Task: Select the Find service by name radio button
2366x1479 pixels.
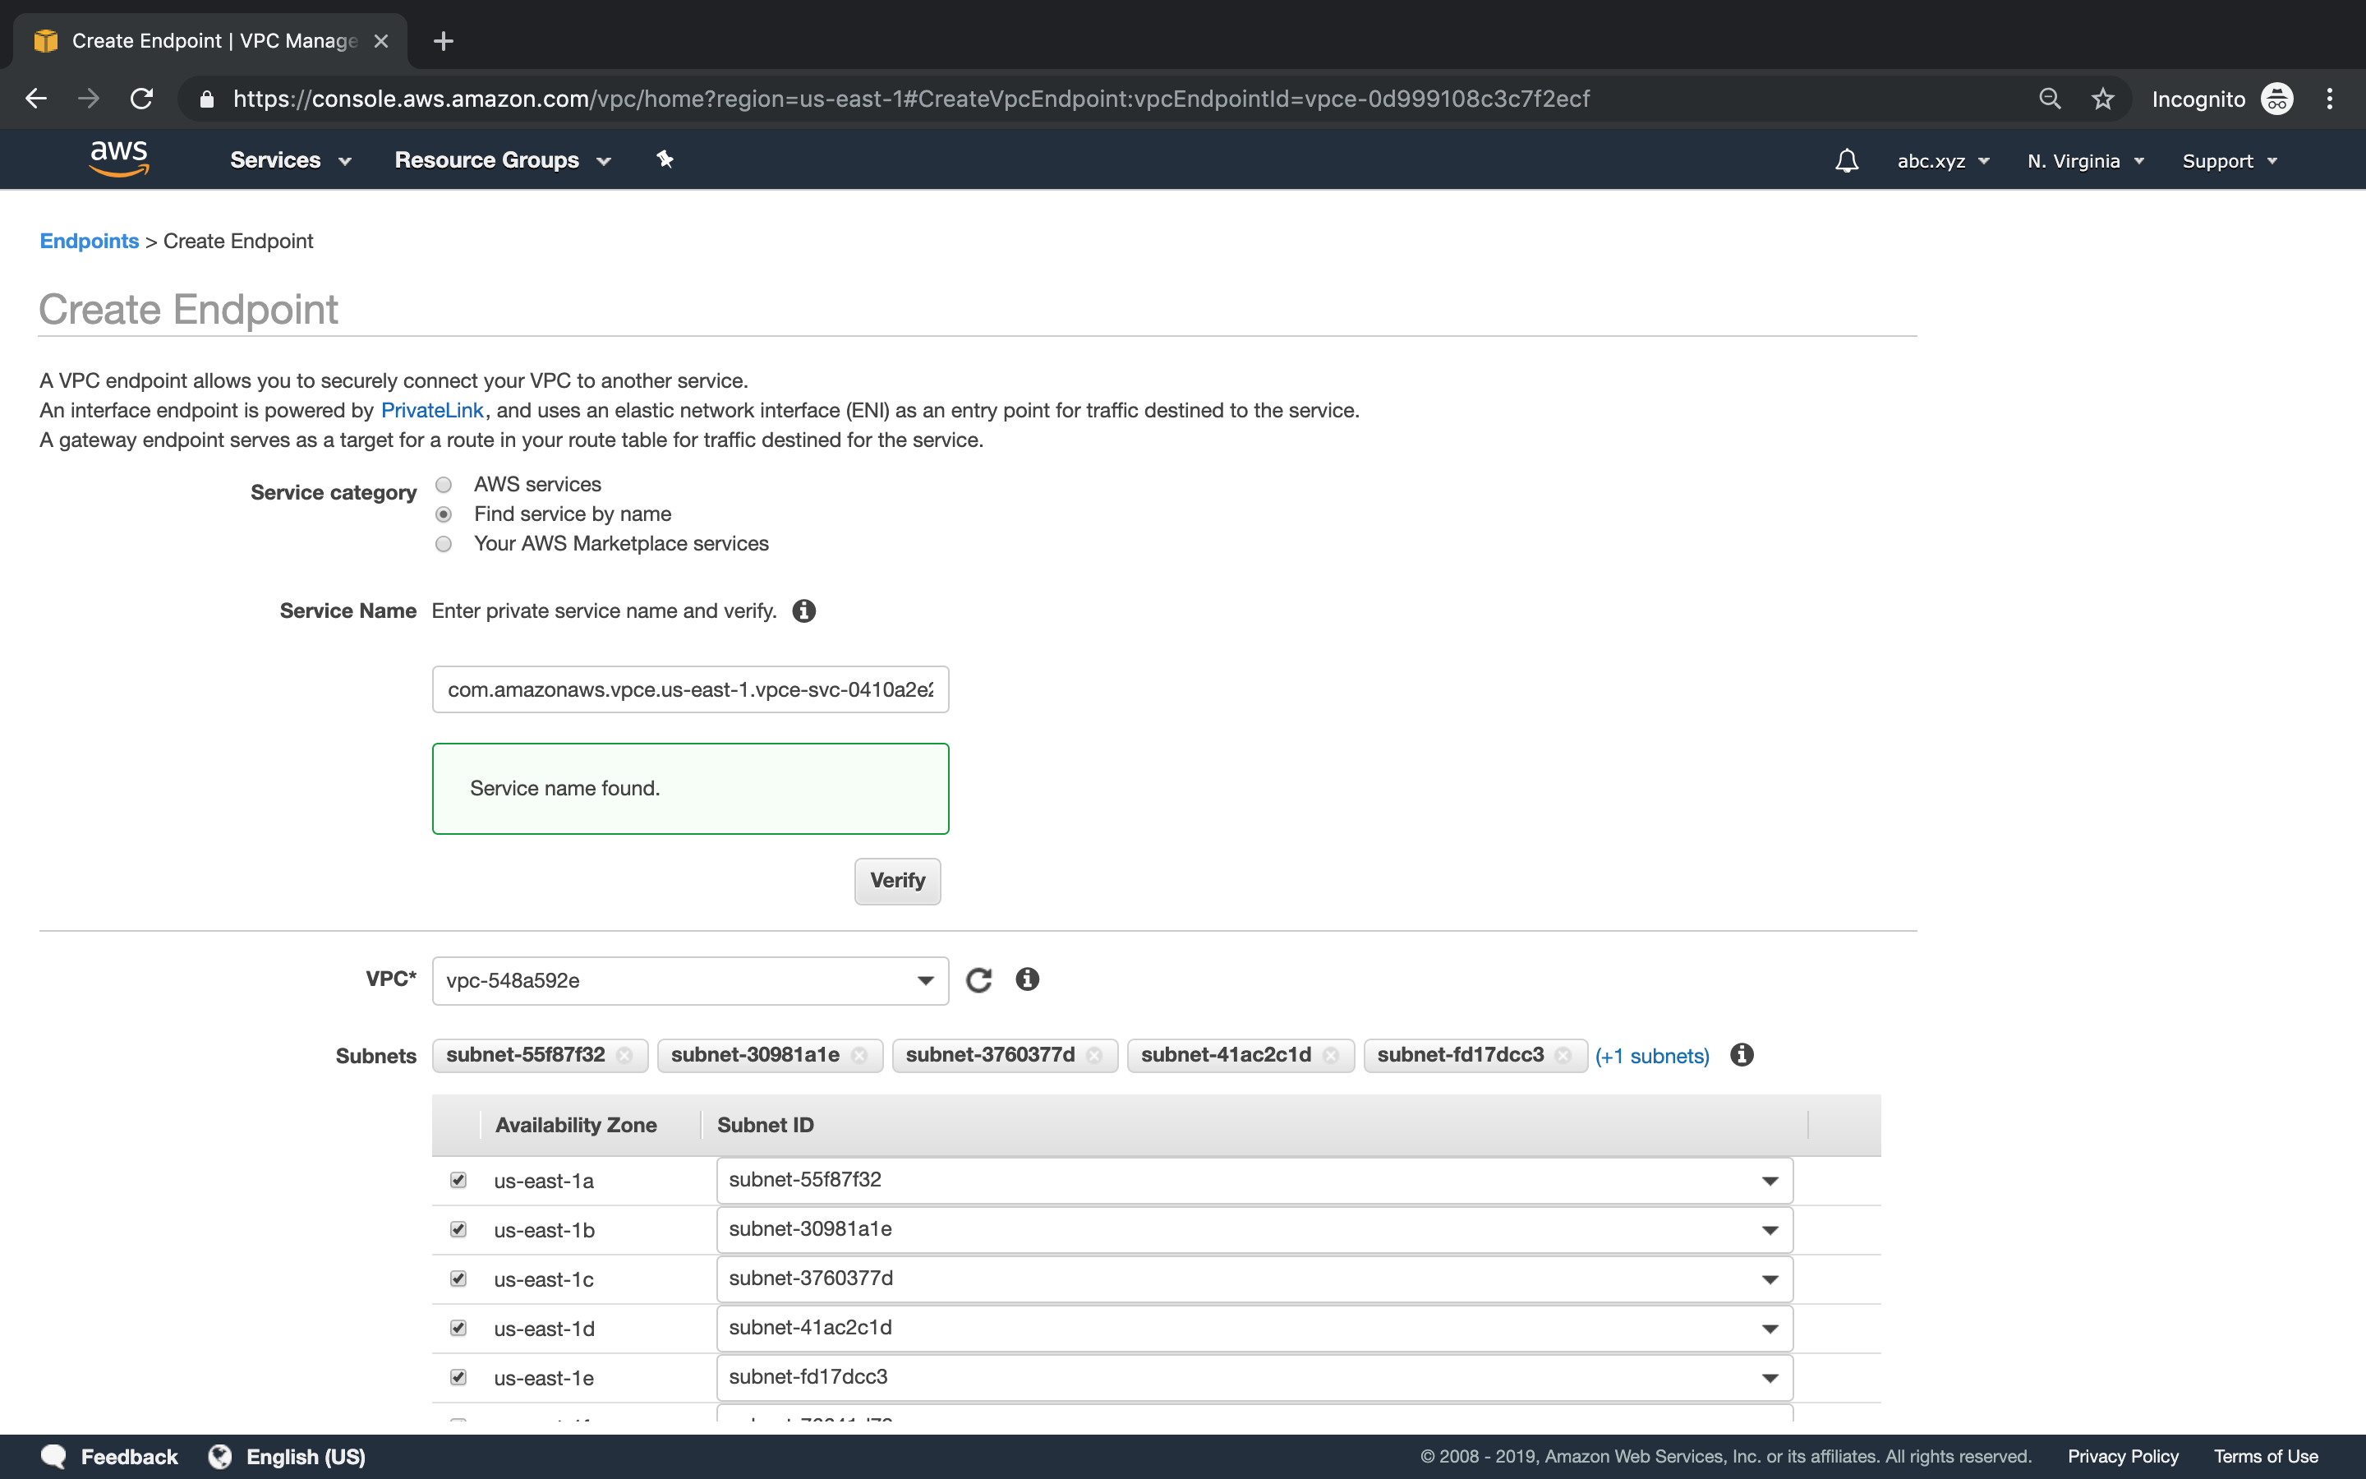Action: [x=444, y=513]
